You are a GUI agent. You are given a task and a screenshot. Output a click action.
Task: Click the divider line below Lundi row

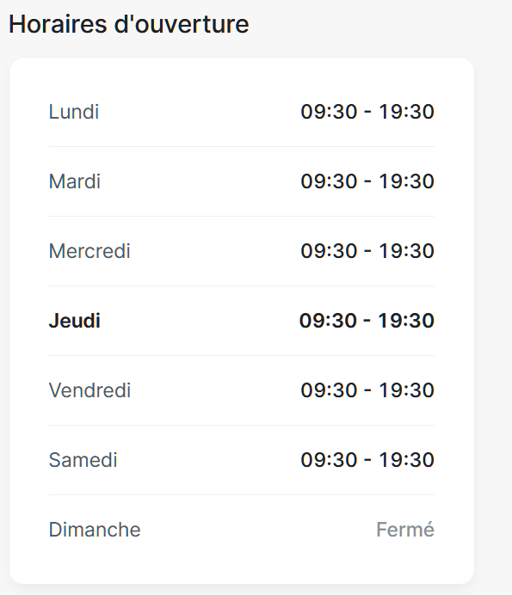pyautogui.click(x=241, y=146)
